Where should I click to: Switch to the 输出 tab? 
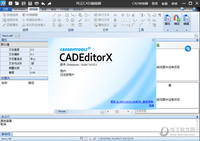coord(53,9)
